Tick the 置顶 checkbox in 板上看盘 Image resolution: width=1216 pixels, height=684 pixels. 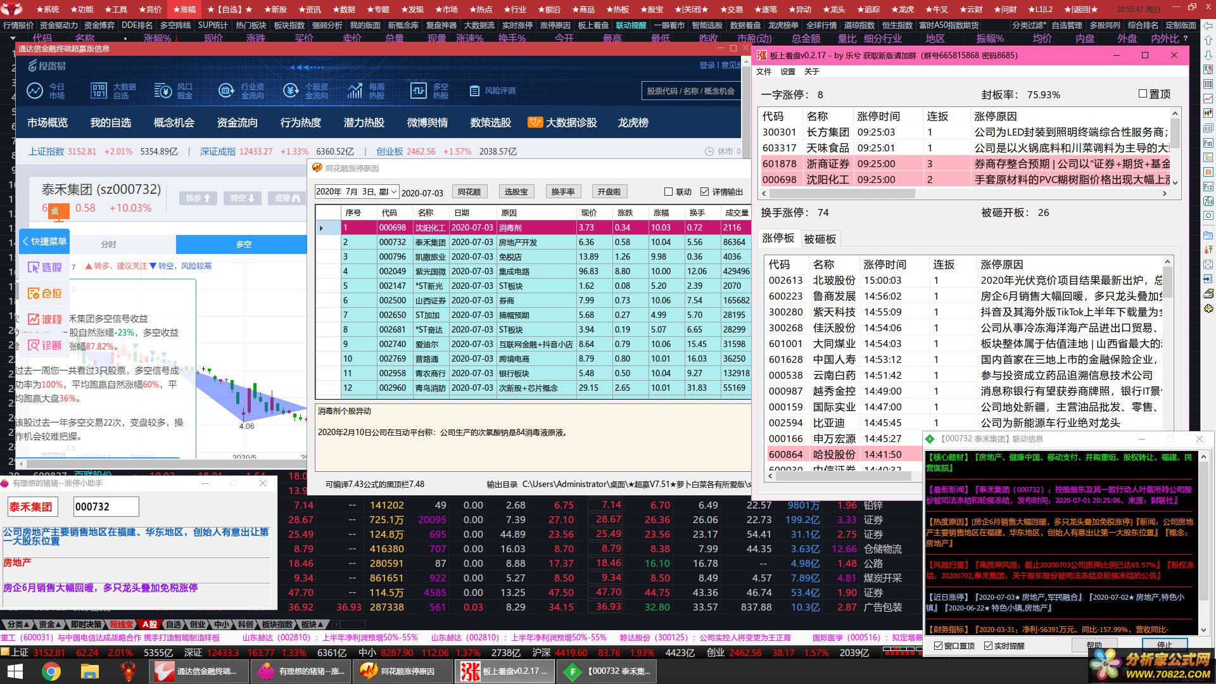(1143, 94)
